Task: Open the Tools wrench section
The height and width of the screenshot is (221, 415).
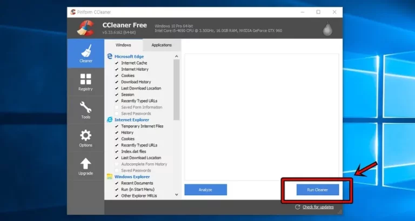Action: pyautogui.click(x=85, y=110)
